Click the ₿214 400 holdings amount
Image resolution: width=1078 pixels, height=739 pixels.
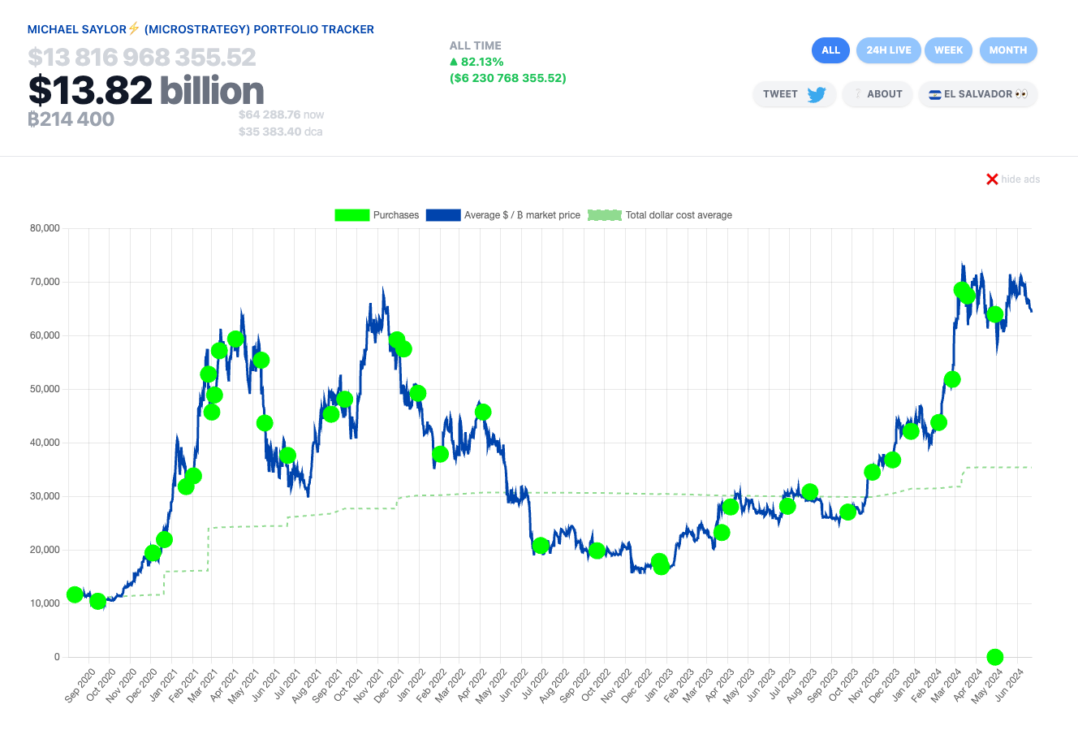tap(71, 119)
